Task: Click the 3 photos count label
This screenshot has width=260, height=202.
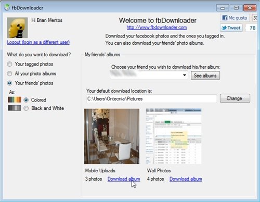Action: point(94,179)
